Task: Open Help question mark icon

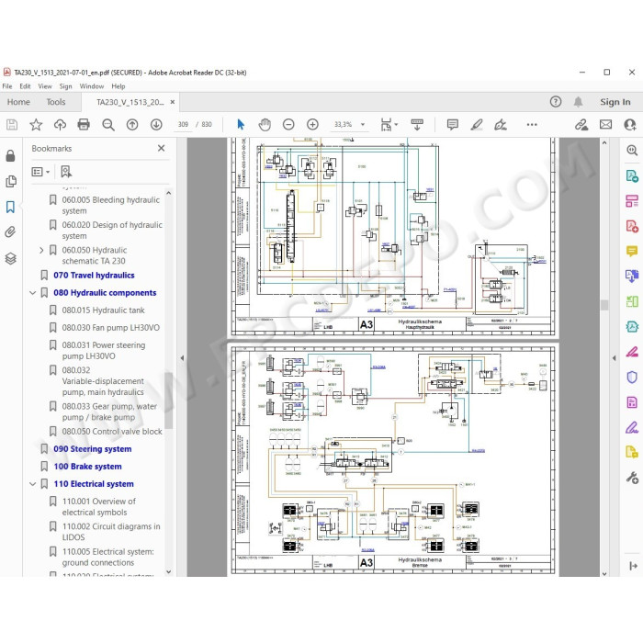Action: click(556, 102)
